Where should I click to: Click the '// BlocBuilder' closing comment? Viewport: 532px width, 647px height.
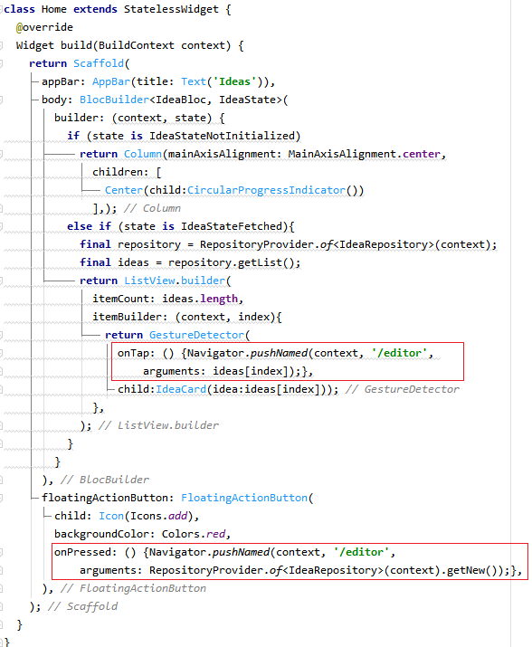click(105, 480)
